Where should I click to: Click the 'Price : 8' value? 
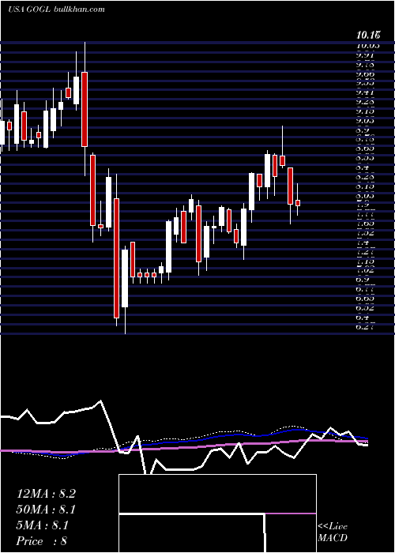click(42, 541)
